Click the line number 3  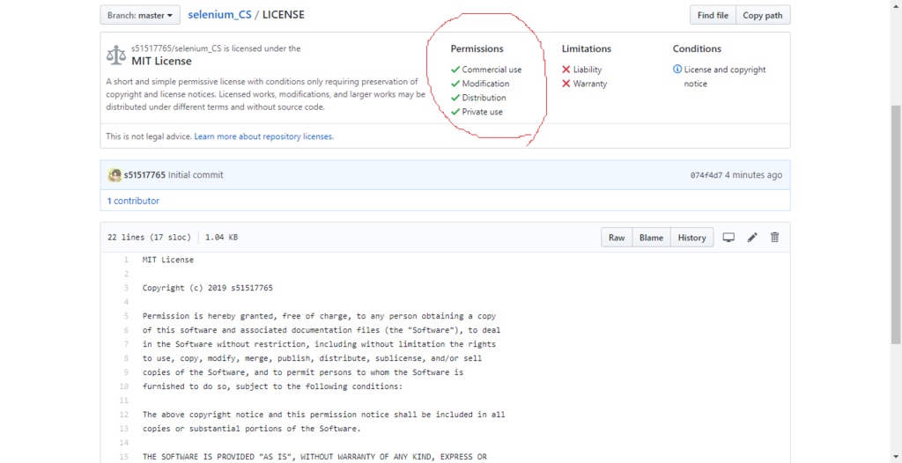pos(126,288)
